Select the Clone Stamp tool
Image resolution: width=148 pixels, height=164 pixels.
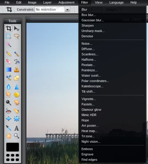(x=17, y=70)
